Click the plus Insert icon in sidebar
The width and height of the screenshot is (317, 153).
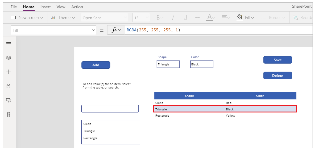pyautogui.click(x=9, y=72)
